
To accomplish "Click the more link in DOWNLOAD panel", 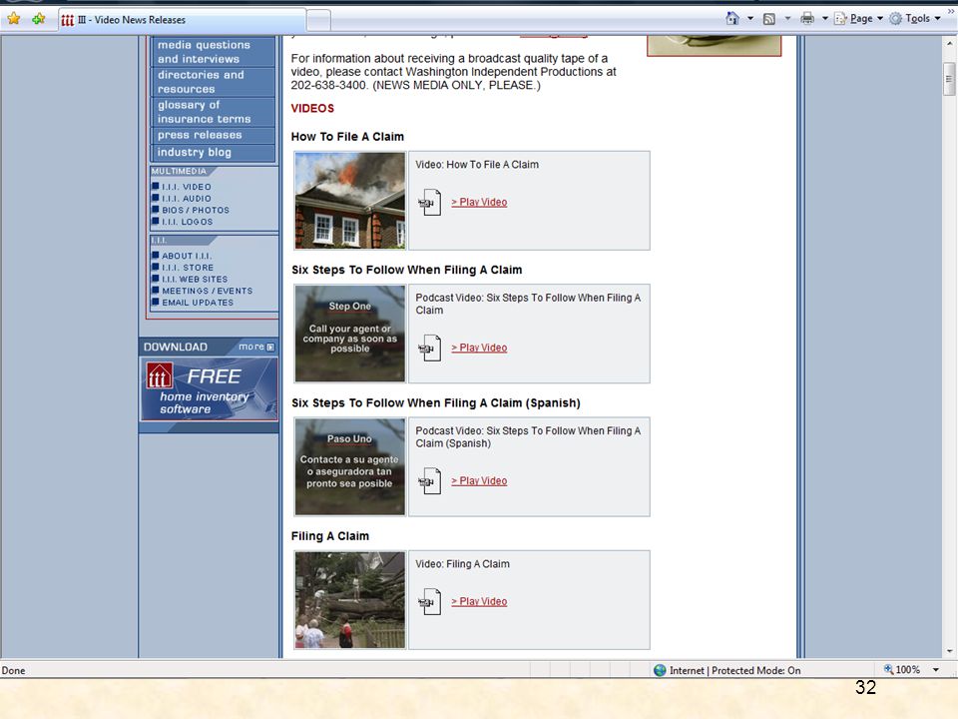I will click(256, 347).
